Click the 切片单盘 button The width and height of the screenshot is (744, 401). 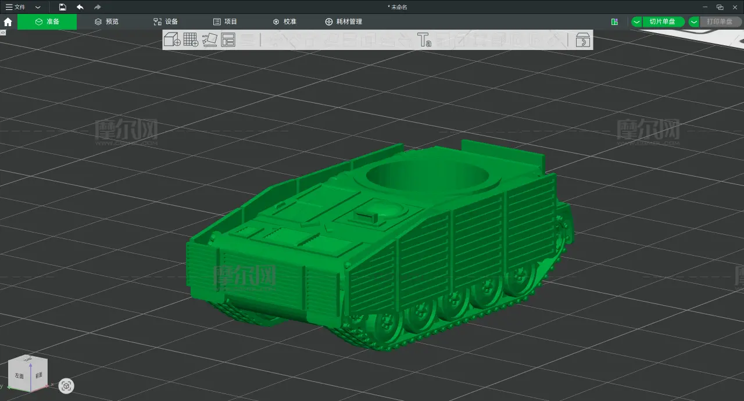(663, 22)
